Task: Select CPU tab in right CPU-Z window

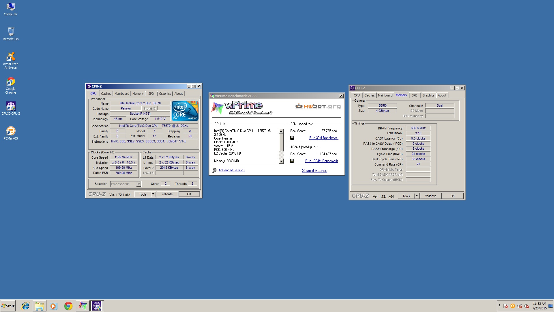Action: click(357, 96)
